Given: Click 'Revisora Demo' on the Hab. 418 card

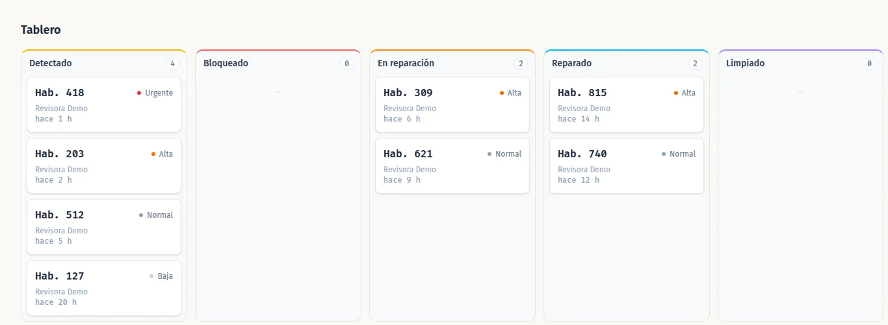Looking at the screenshot, I should point(61,109).
